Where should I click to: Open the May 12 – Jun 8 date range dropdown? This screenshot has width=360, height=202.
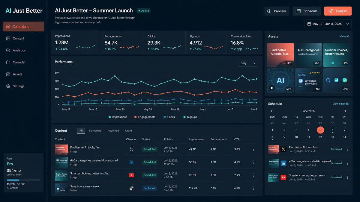click(328, 24)
